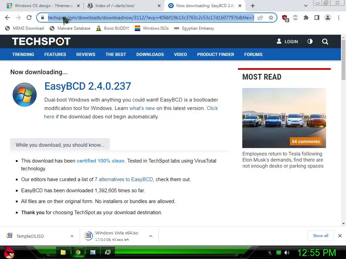Open the FORUMS menu item
The image size is (346, 259).
coord(253,54)
